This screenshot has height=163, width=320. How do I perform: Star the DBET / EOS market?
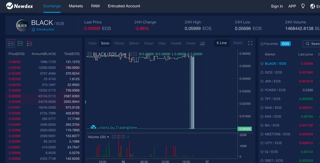click(x=262, y=160)
